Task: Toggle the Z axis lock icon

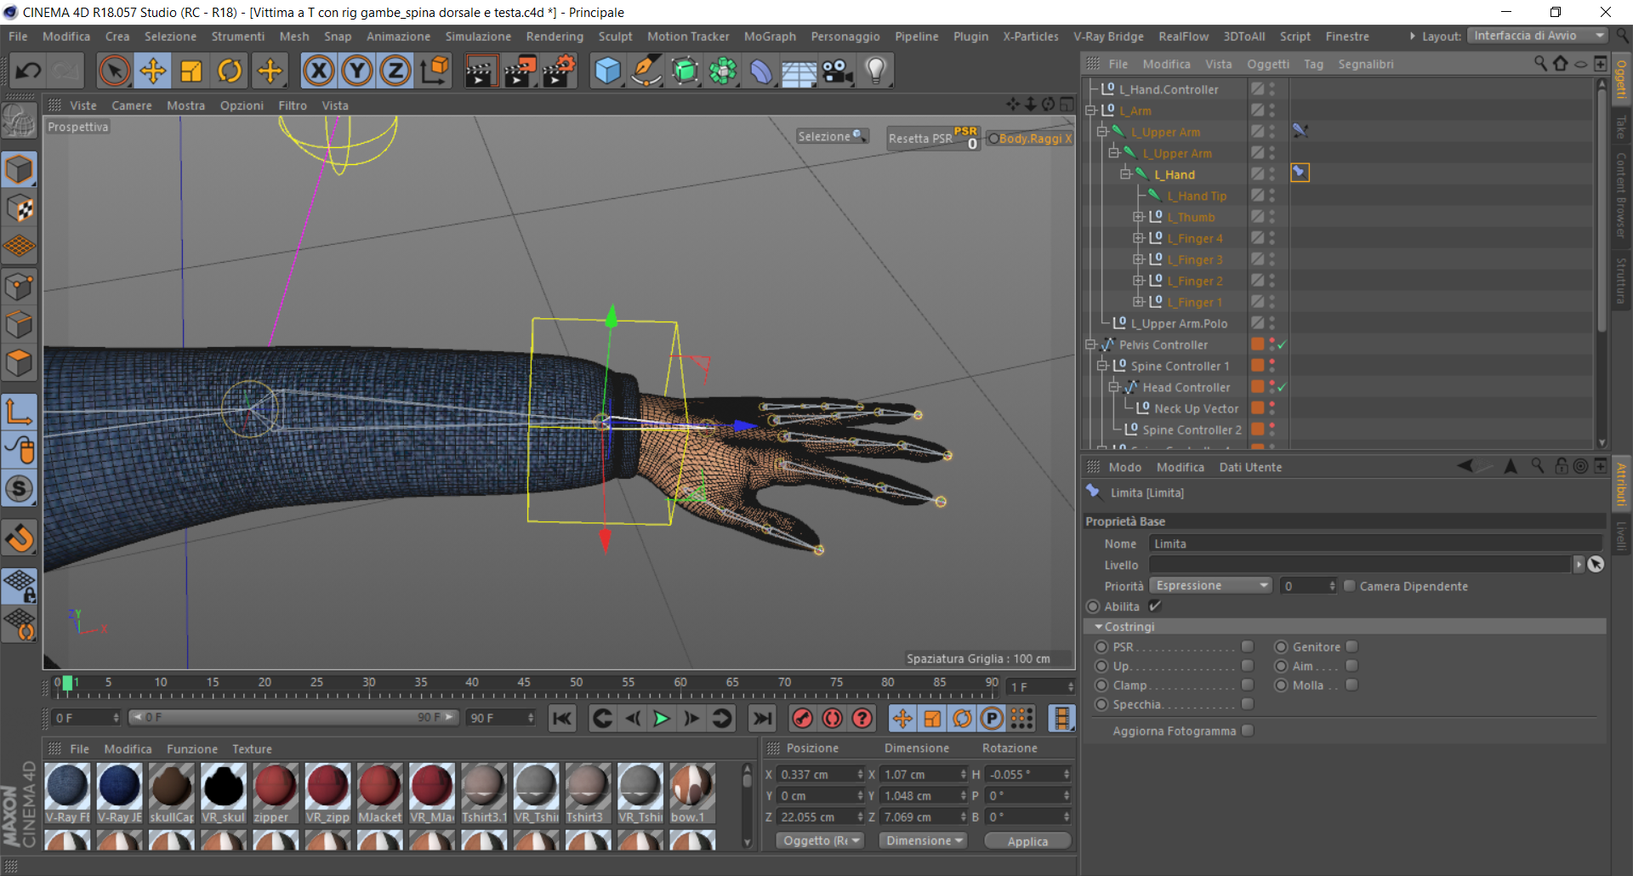Action: (x=395, y=71)
